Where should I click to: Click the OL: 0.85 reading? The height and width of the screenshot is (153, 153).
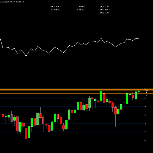[x=105, y=13]
